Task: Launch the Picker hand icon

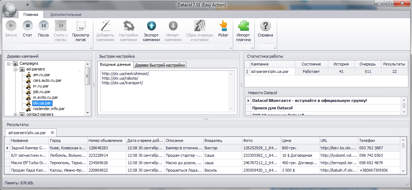Action: [x=223, y=26]
